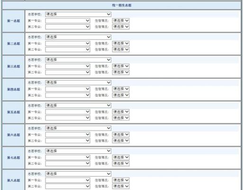The width and height of the screenshot is (243, 190).
Task: Open the 第二志愿 志愿学校 dropdown
Action: [78, 37]
